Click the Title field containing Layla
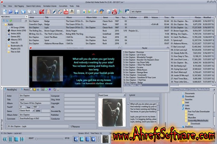Image resolution: width=217 pixels, height=144 pixels. (x=34, y=99)
